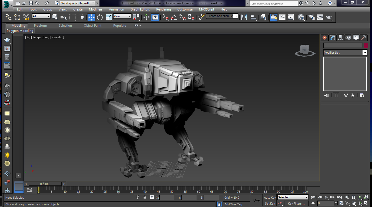Open the Rendering menu
The width and height of the screenshot is (372, 207).
click(x=163, y=9)
